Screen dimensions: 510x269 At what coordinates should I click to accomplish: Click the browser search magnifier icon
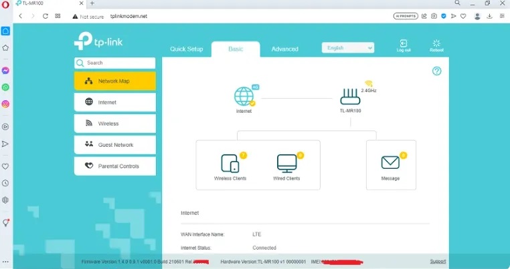pos(457,3)
